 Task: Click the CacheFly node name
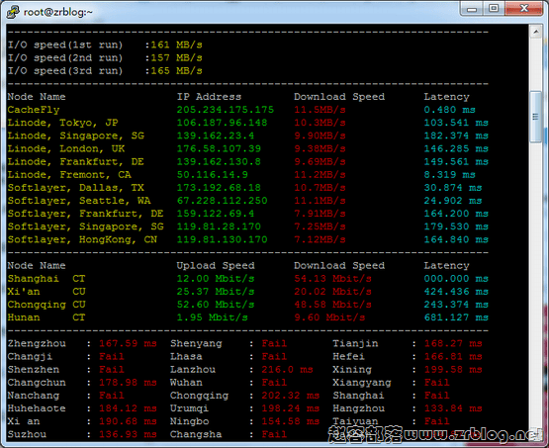(34, 110)
